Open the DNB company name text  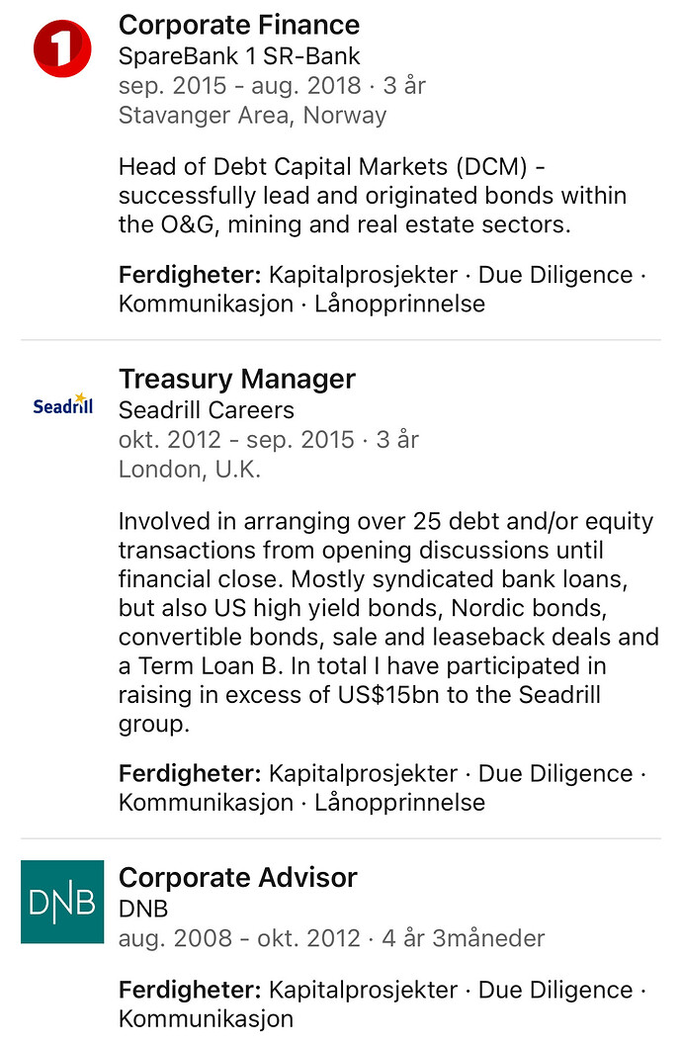(143, 909)
